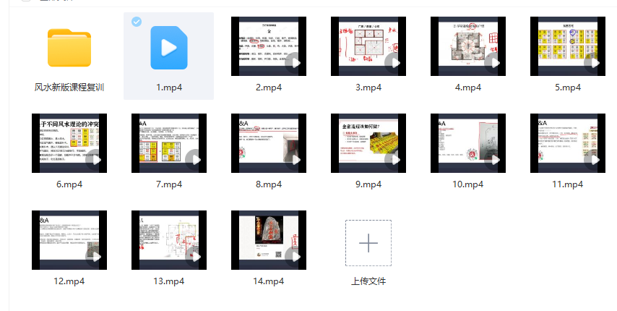617x311 pixels.
Task: Open the 9.mp4 video thumbnail
Action: (x=368, y=142)
